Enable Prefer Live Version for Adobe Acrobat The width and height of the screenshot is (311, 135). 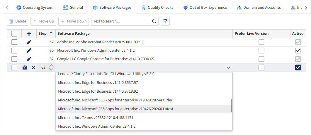[261, 42]
